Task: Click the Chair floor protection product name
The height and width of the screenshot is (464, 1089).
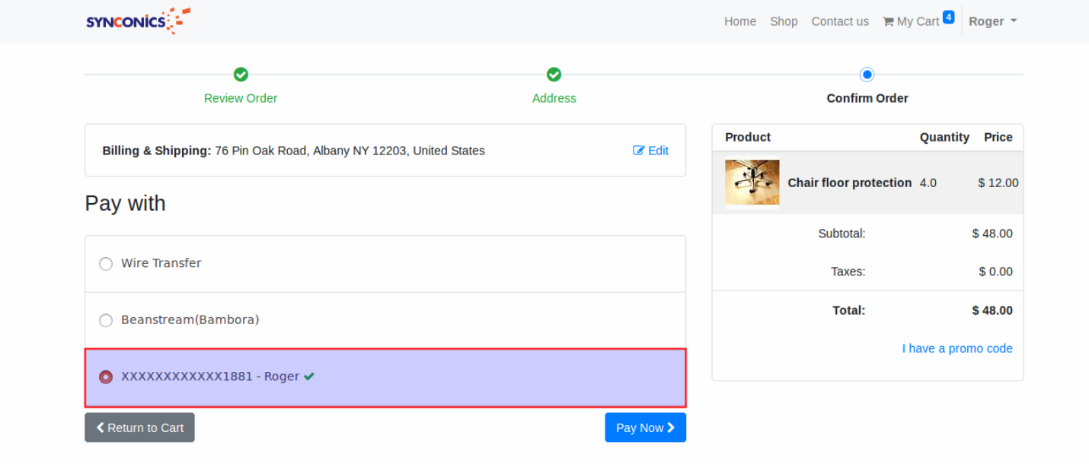Action: 849,183
